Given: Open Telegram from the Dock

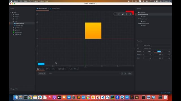Looking at the screenshot, I should [x=83, y=97].
